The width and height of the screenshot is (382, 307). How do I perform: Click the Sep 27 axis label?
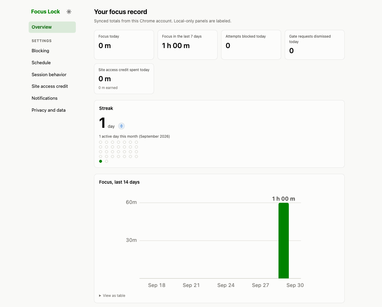tap(261, 285)
